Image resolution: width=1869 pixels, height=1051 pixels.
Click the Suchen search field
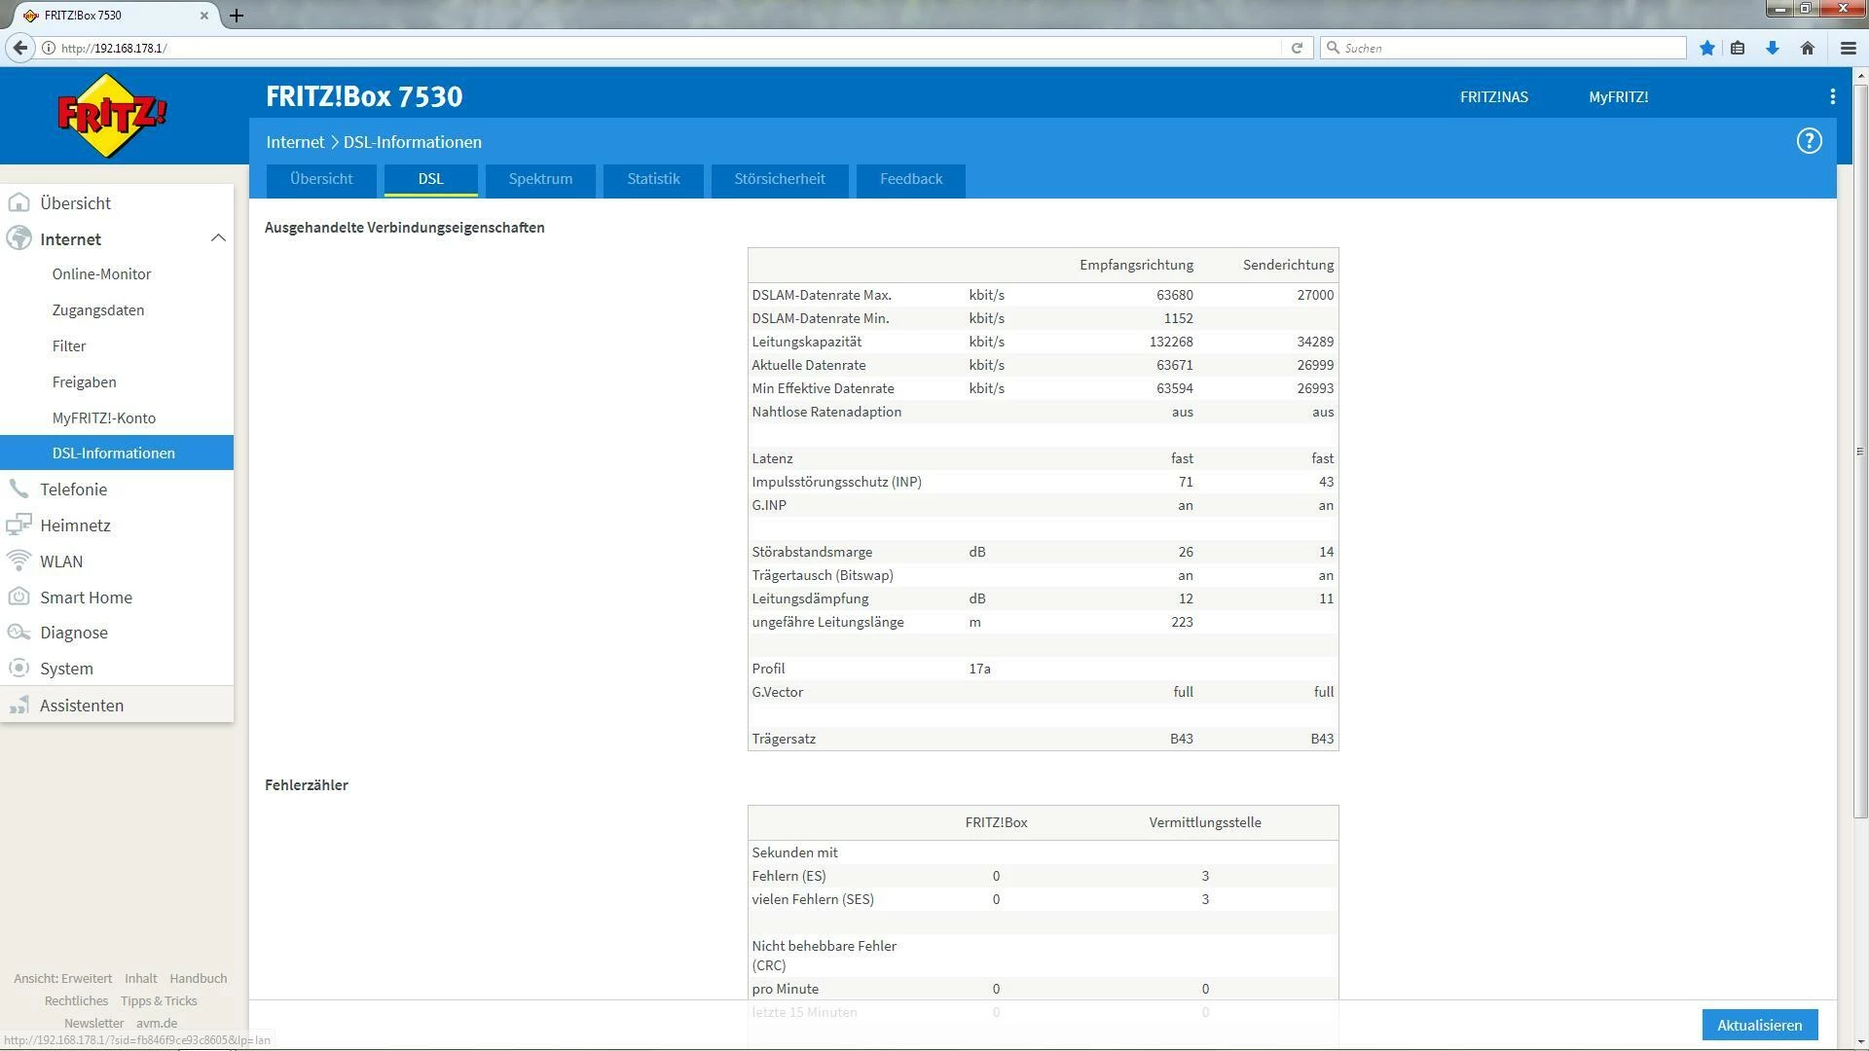pos(1504,48)
